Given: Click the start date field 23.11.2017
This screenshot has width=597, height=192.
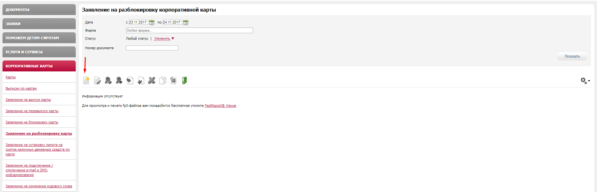Looking at the screenshot, I should [x=138, y=22].
